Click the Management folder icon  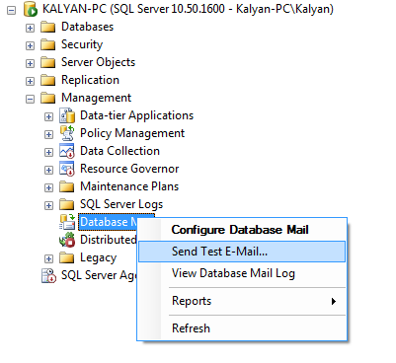coord(48,99)
